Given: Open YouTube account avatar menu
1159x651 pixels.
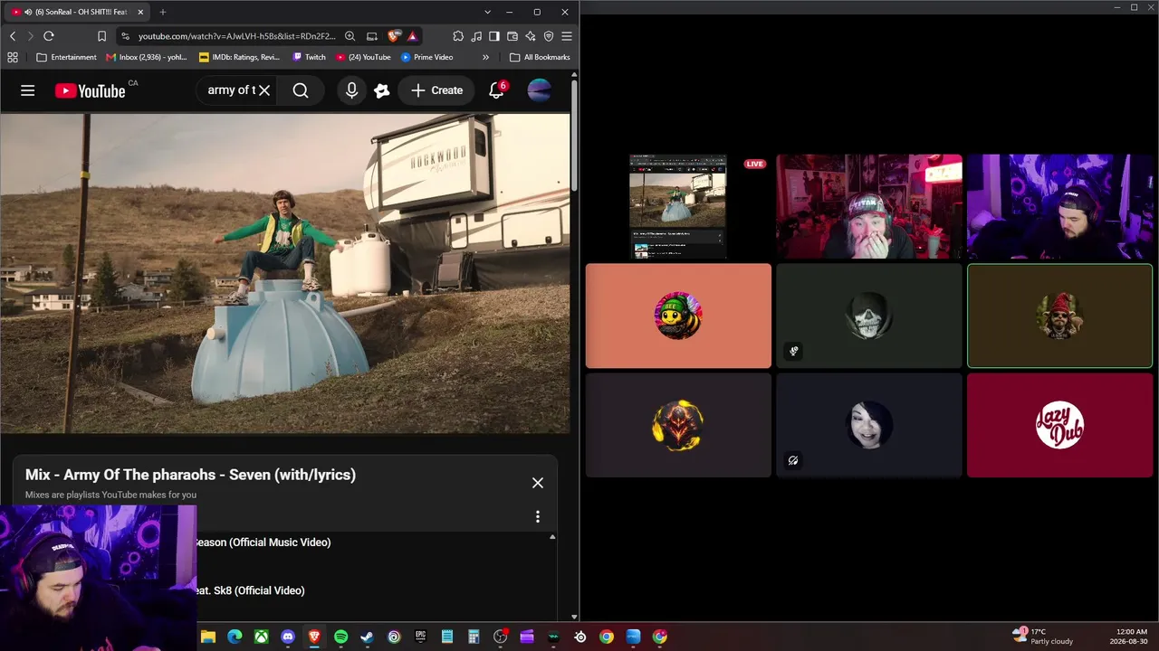Looking at the screenshot, I should 539,90.
